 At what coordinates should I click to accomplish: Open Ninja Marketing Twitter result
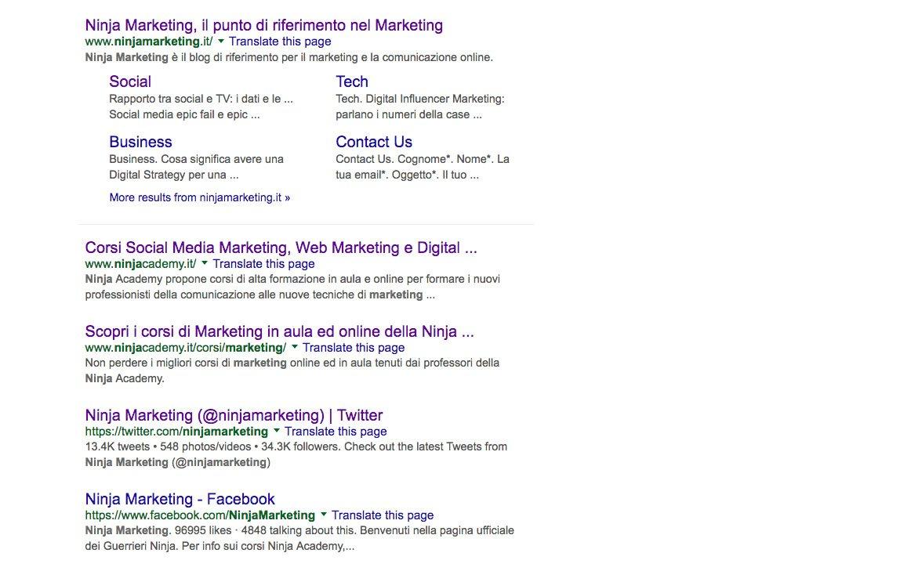click(234, 415)
